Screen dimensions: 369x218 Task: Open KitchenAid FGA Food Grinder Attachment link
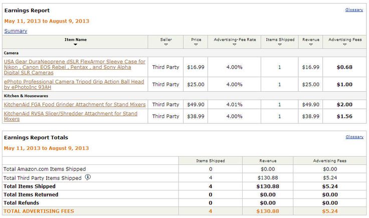point(75,104)
